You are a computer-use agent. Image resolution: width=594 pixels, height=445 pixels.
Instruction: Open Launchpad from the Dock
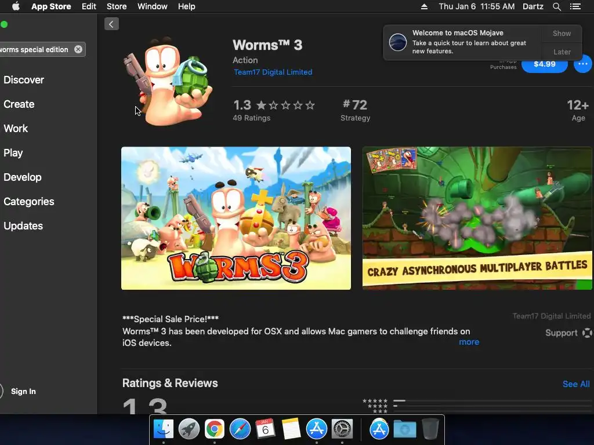[189, 429]
